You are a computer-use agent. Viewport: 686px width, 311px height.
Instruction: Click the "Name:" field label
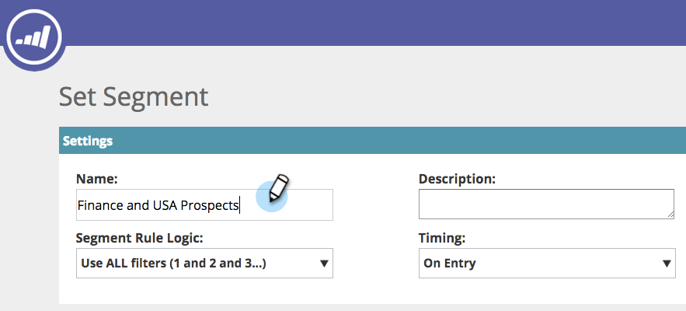coord(96,179)
